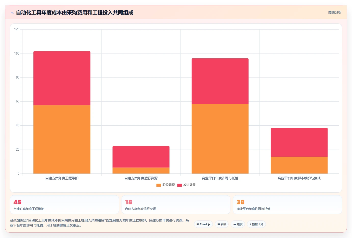Click the red segment for 商业平台年度脚本维护与集成
Viewport: 352px width, 238px height.
(299, 142)
